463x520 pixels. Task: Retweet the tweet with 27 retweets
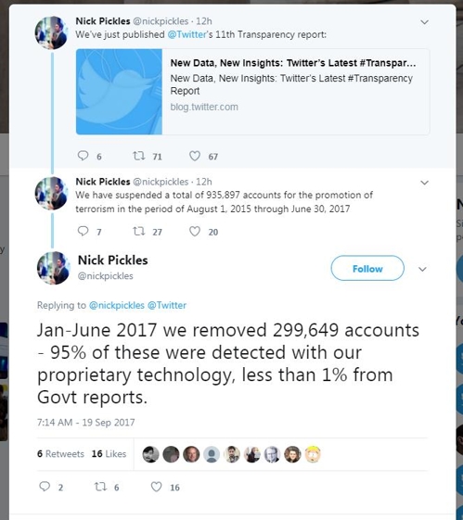pyautogui.click(x=139, y=231)
